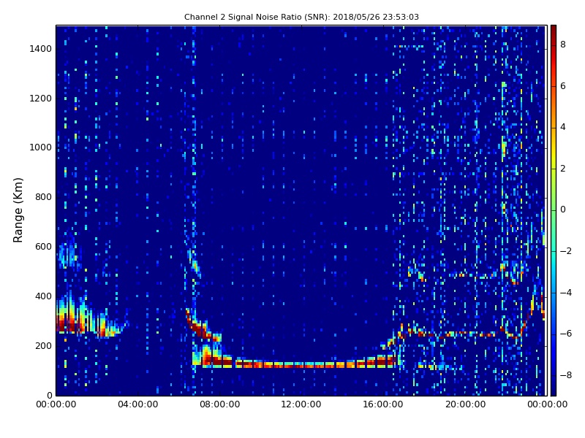
Task: Click the dark blue bottom of the colorbar
Action: (554, 388)
